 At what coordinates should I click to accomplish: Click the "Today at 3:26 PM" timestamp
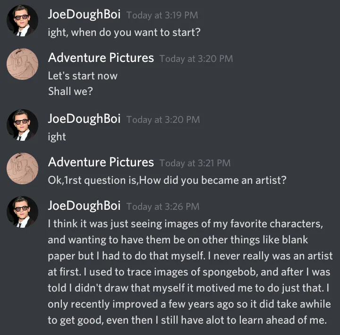(x=163, y=206)
